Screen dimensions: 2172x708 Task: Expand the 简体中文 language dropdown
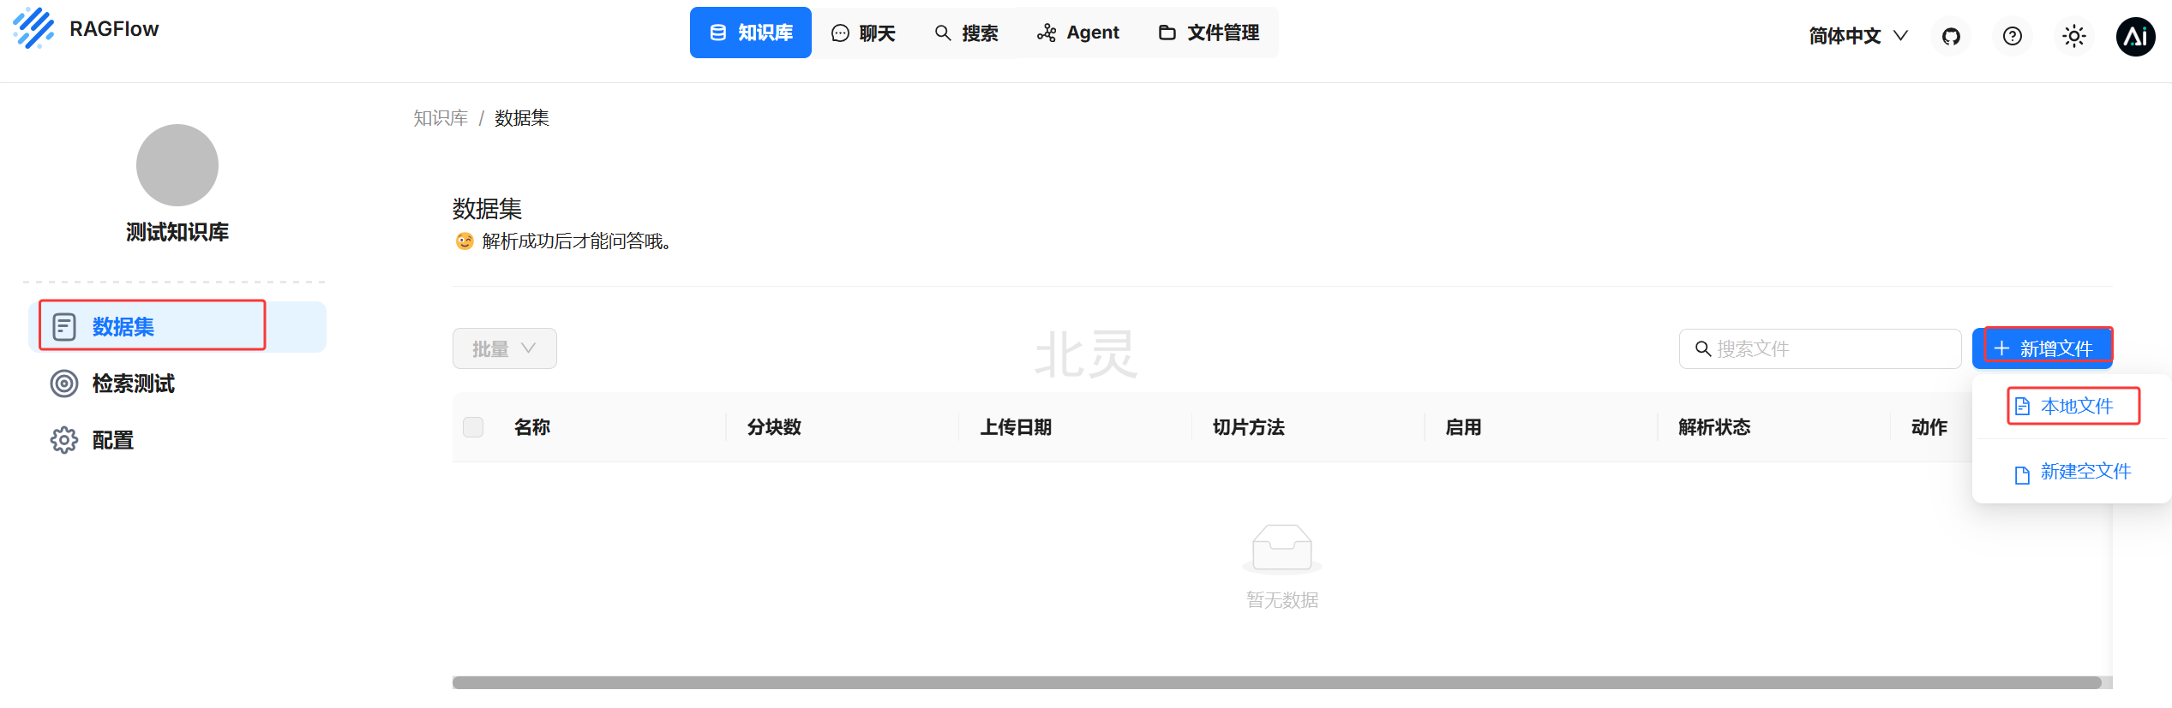coord(1858,36)
